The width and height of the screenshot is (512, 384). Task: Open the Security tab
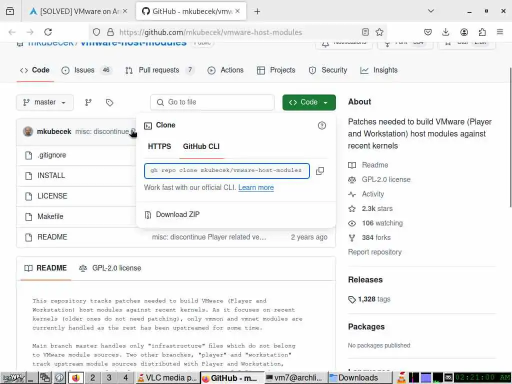328,70
